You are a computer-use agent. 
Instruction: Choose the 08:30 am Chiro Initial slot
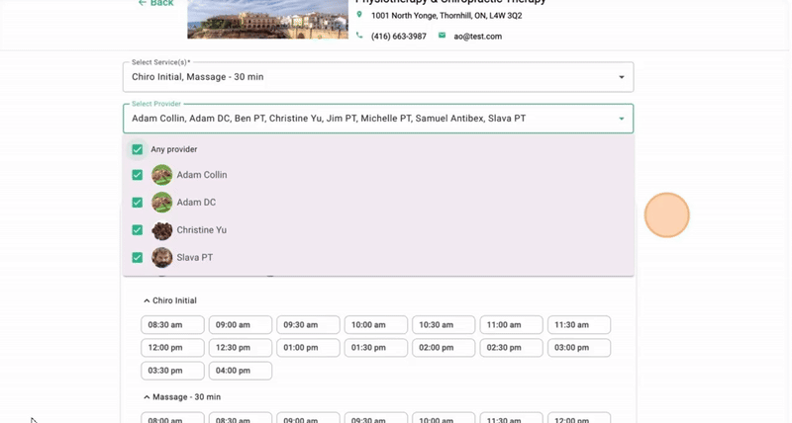[x=173, y=324]
